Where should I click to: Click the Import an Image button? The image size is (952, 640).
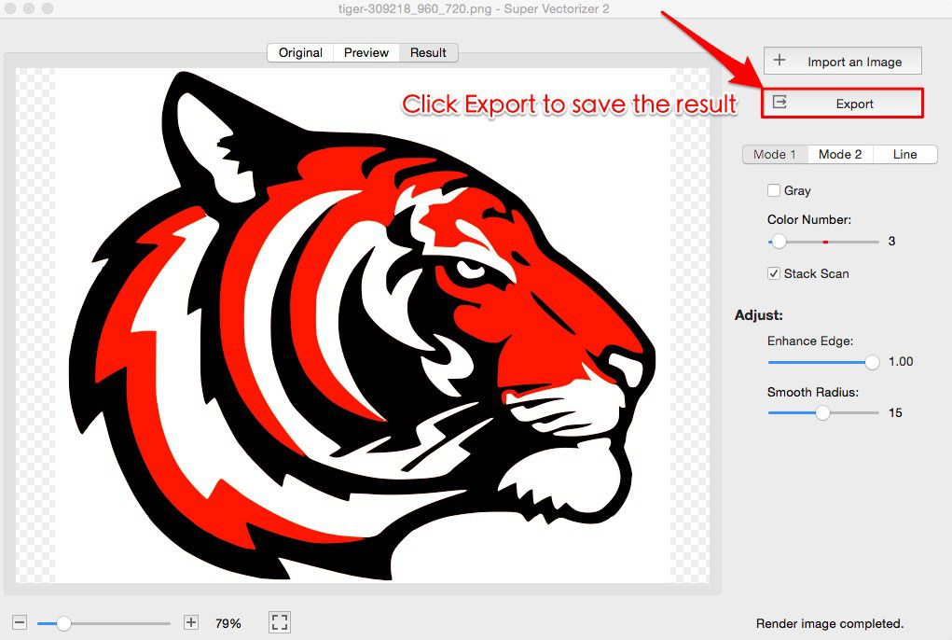(x=842, y=61)
